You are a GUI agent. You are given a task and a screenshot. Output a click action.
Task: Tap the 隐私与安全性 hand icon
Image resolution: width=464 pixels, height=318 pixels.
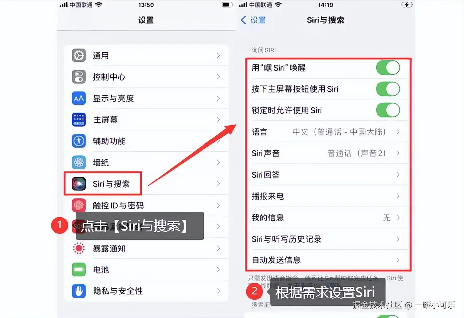[79, 291]
